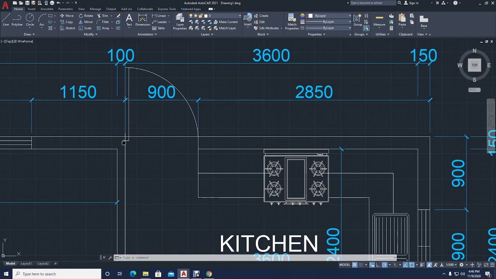Open the object color wheel swatch

click(x=303, y=16)
